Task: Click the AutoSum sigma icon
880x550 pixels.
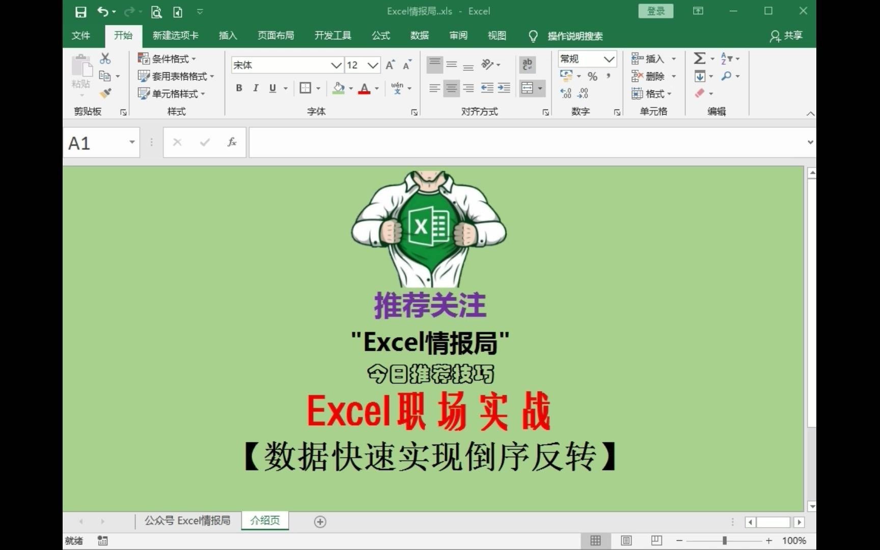Action: point(700,58)
